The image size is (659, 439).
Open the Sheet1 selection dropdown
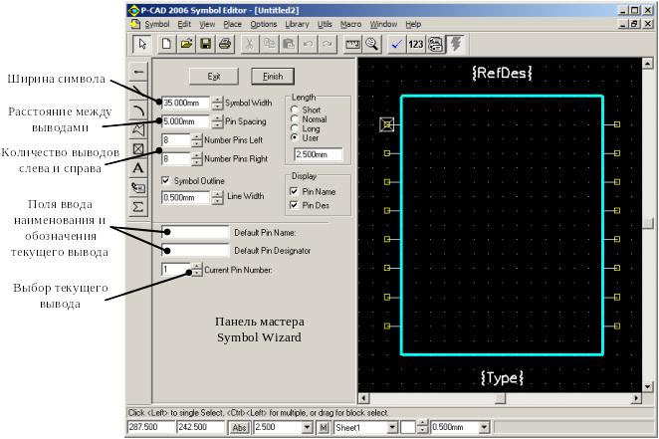392,428
